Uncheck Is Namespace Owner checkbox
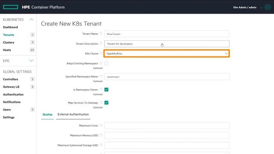 (106, 89)
